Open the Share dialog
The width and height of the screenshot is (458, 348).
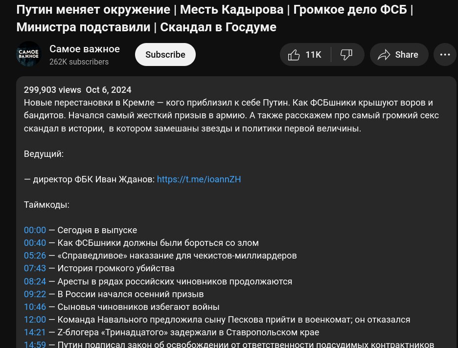coord(399,55)
